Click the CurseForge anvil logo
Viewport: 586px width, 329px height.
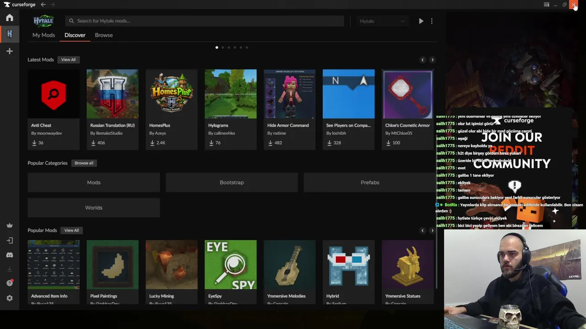(7, 5)
